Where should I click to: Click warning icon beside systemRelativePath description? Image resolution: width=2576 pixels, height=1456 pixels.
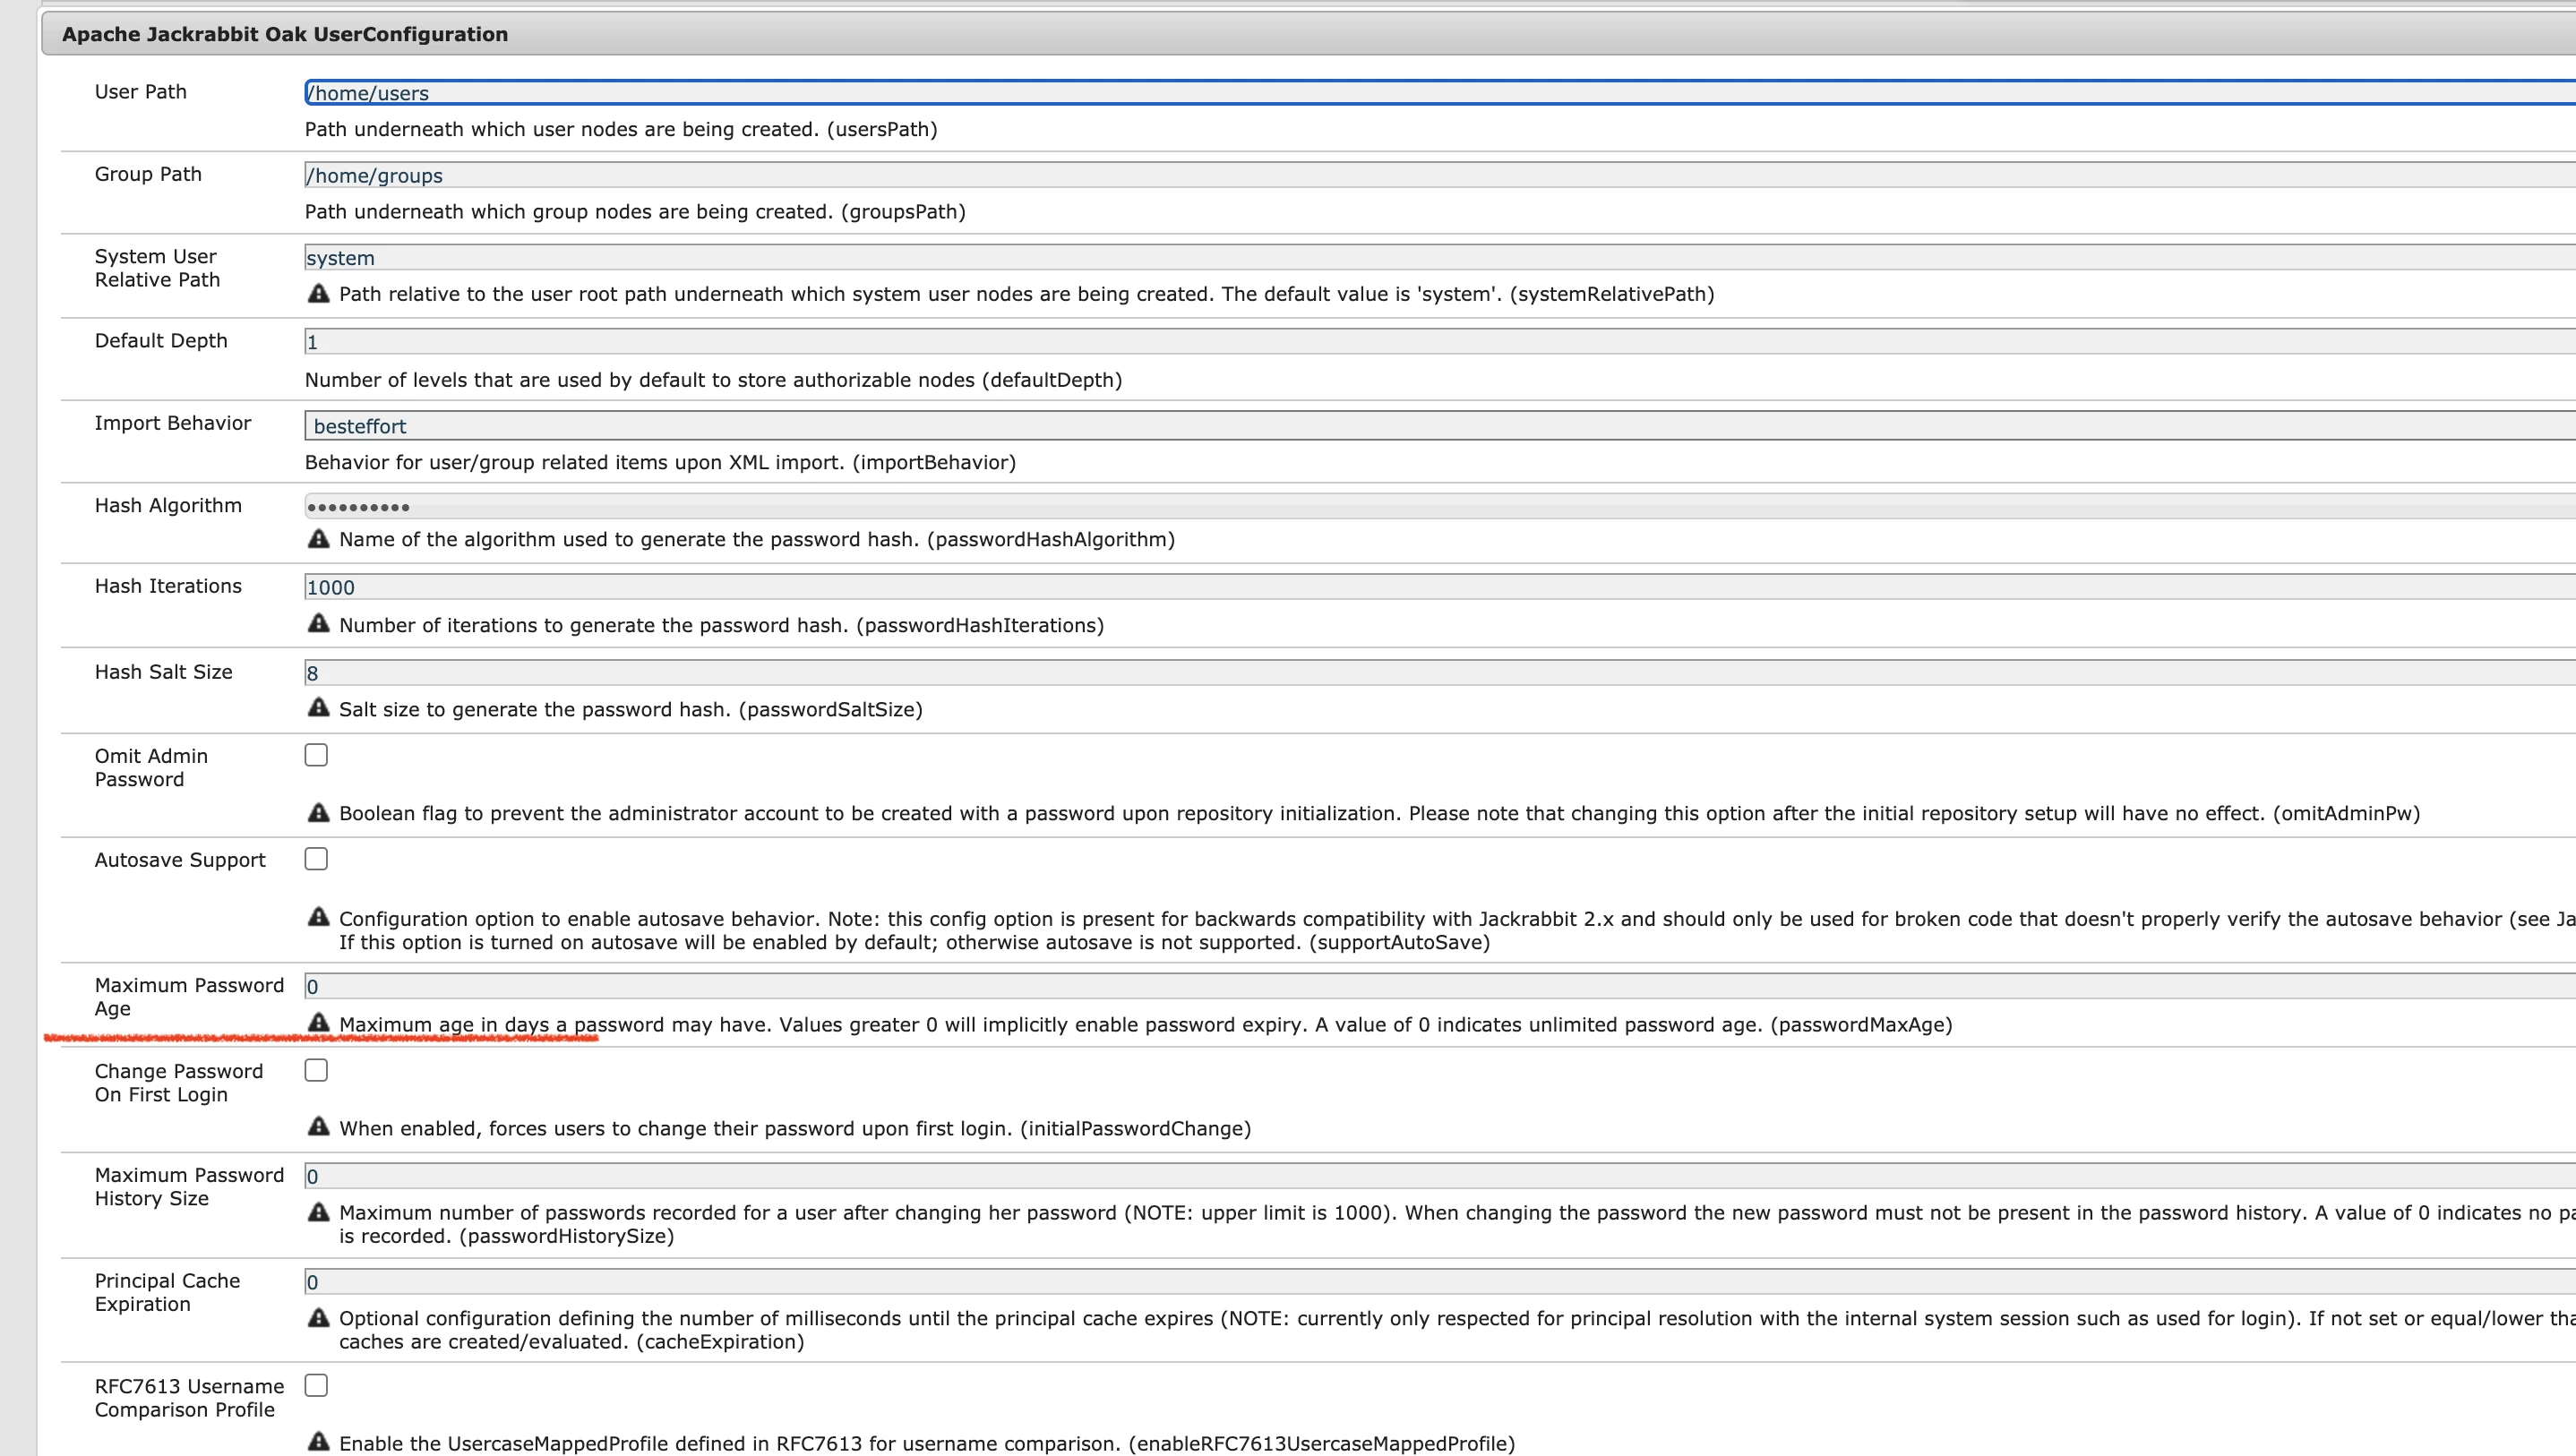318,293
